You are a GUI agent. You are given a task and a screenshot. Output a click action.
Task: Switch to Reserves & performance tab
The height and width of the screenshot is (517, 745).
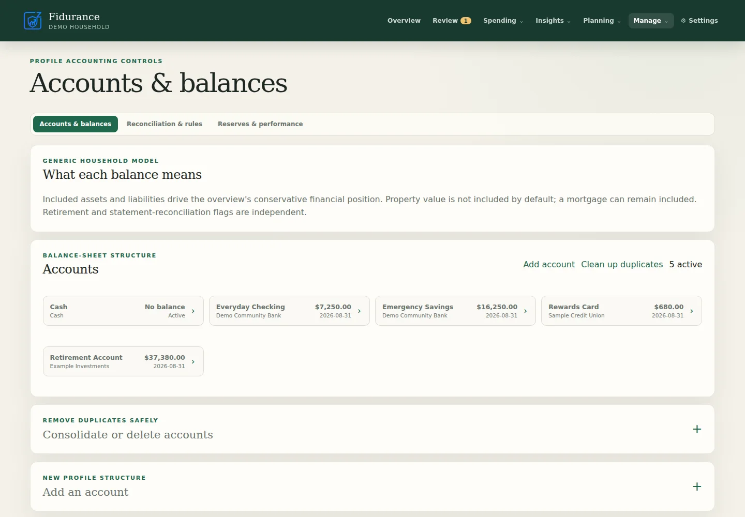[x=260, y=124]
